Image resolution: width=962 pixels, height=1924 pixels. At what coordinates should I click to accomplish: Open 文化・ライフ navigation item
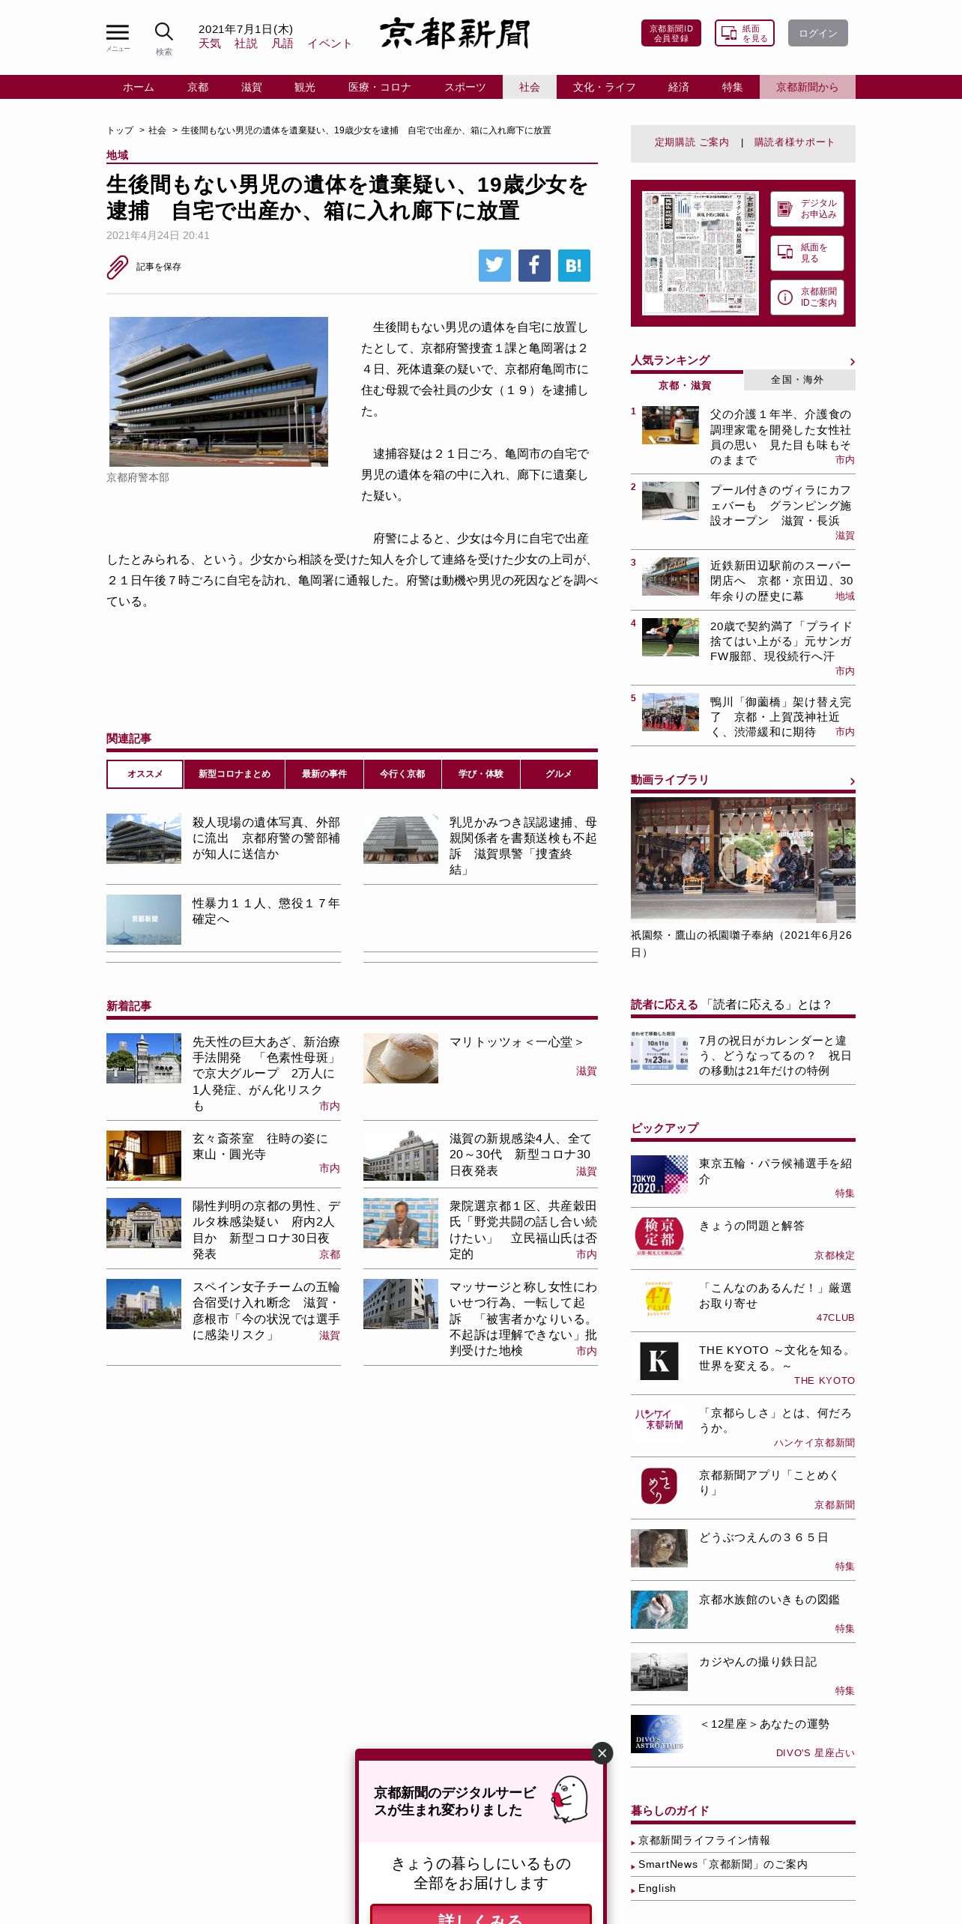tap(605, 87)
